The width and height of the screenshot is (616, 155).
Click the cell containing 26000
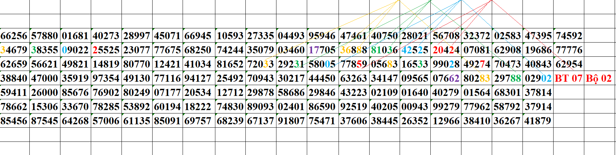tap(45, 93)
